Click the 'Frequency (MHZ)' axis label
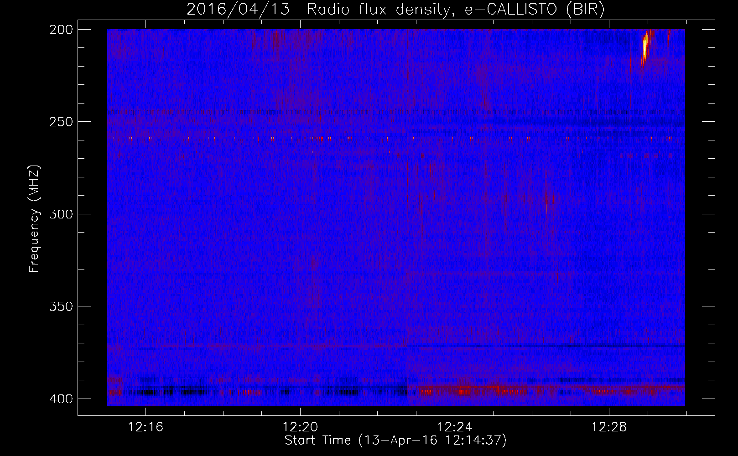738x456 pixels. (x=34, y=219)
